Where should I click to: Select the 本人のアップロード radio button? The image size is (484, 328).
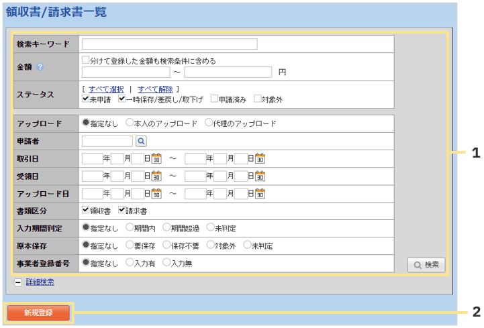[130, 123]
